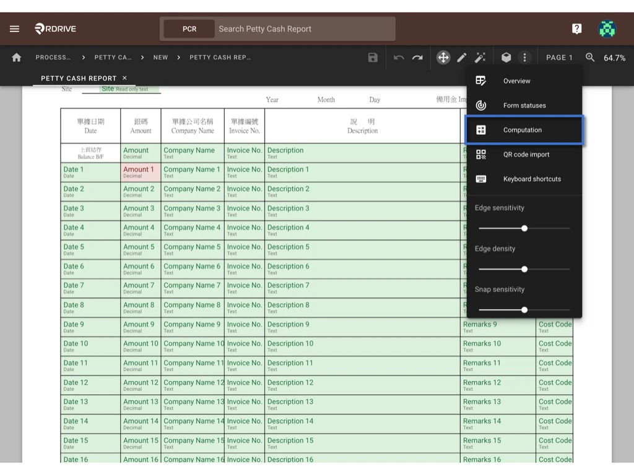Click the Save disk icon
Screen dimensions: 634x475
pos(373,58)
